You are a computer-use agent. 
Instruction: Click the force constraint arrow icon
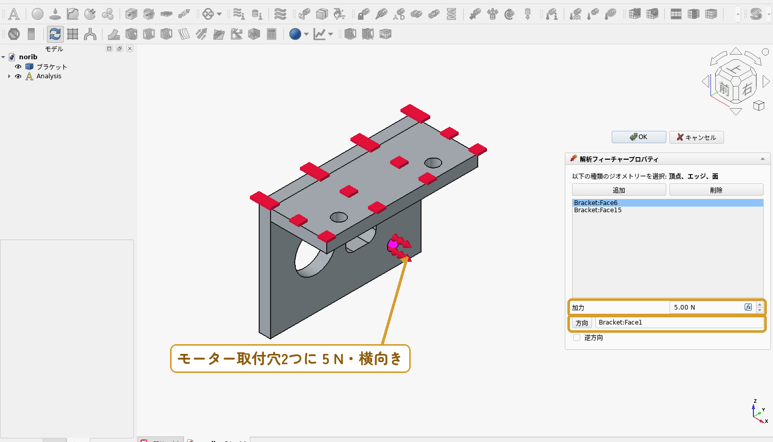475,14
